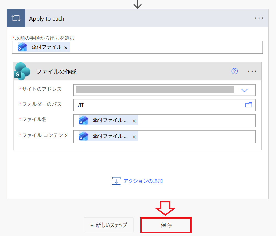The image size is (276, 236).
Task: Click the add action icon beside アクションの追加
Action: click(116, 181)
